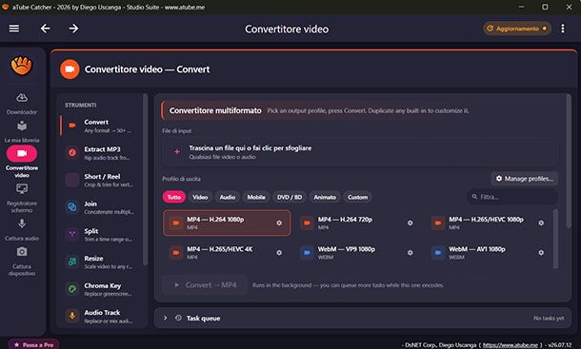The width and height of the screenshot is (581, 349).
Task: Click the aTube Catcher hand logo
Action: tap(22, 66)
